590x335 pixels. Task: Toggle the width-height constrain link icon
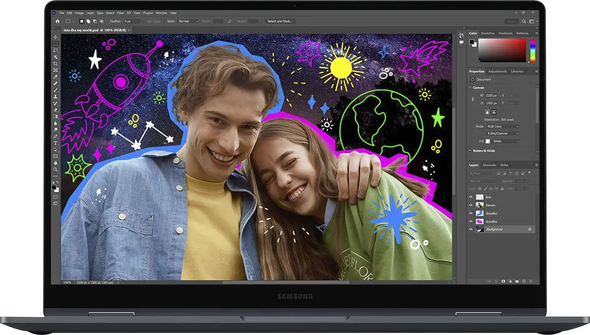click(473, 100)
